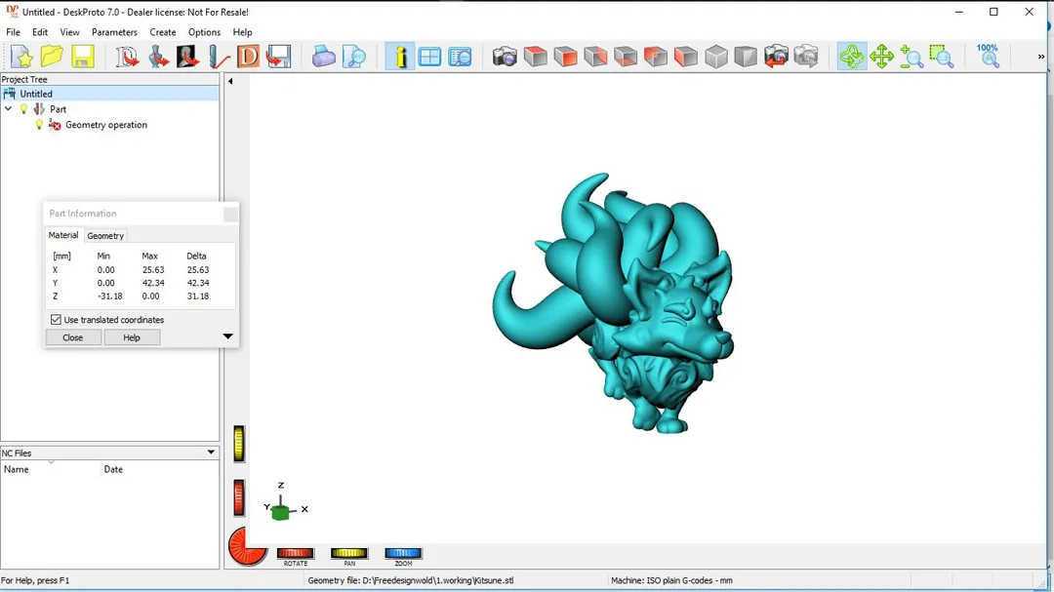Calculate toolpaths with the cutter icon
This screenshot has height=592, width=1054.
(218, 57)
